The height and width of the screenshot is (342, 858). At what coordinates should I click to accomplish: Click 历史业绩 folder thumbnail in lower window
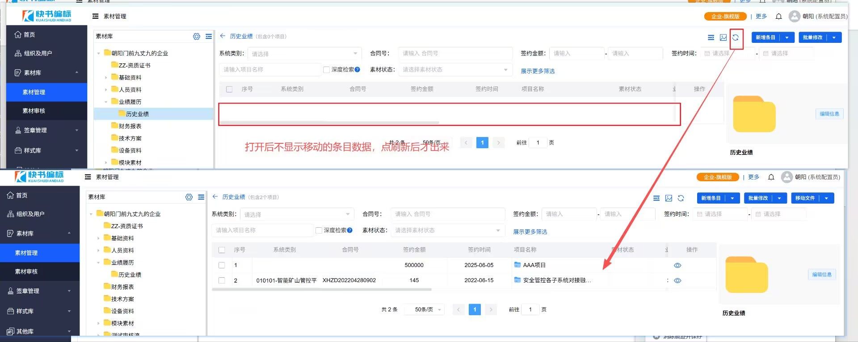click(x=747, y=275)
